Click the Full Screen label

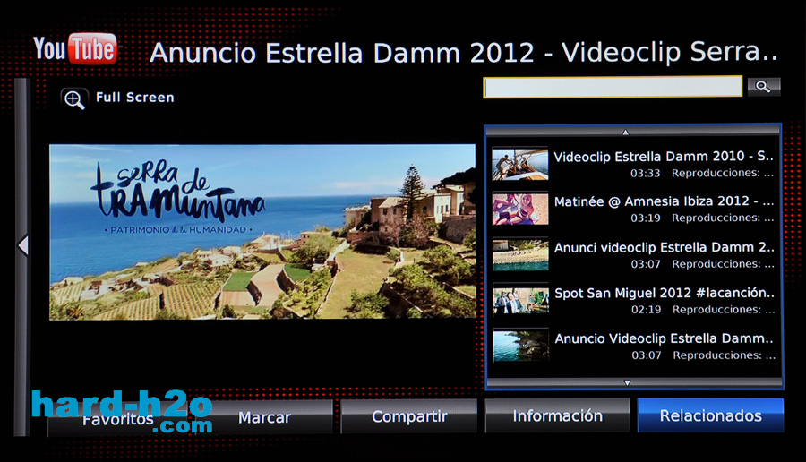pos(135,97)
